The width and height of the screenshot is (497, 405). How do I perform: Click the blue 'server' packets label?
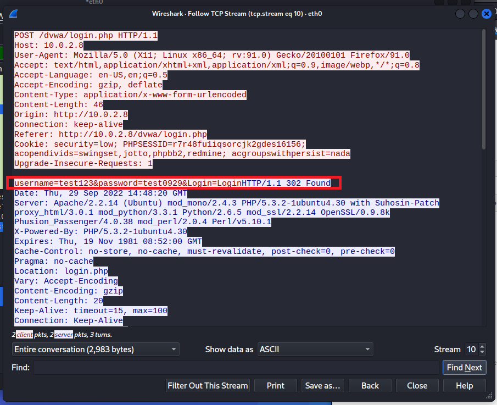coord(63,335)
